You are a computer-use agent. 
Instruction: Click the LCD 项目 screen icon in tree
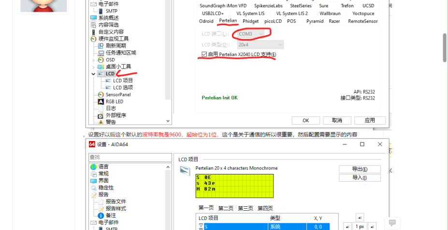tap(108, 81)
